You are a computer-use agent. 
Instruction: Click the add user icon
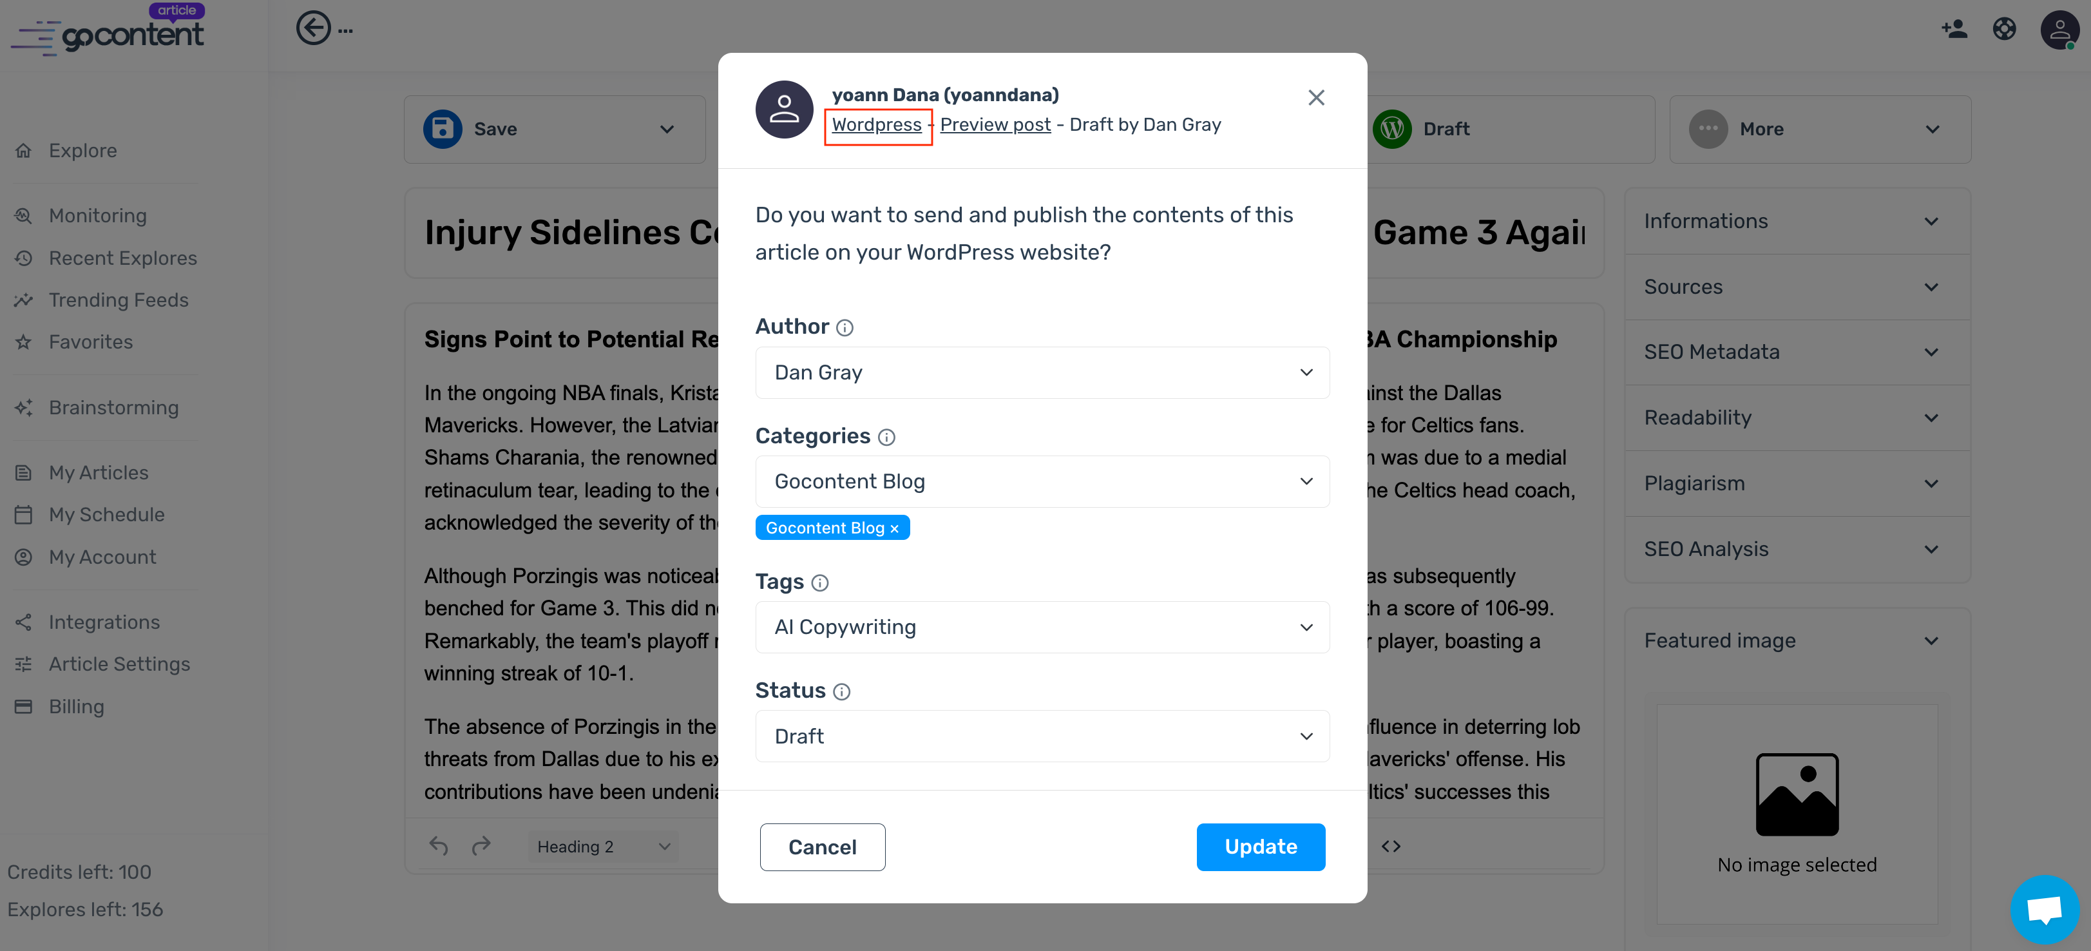point(1954,29)
